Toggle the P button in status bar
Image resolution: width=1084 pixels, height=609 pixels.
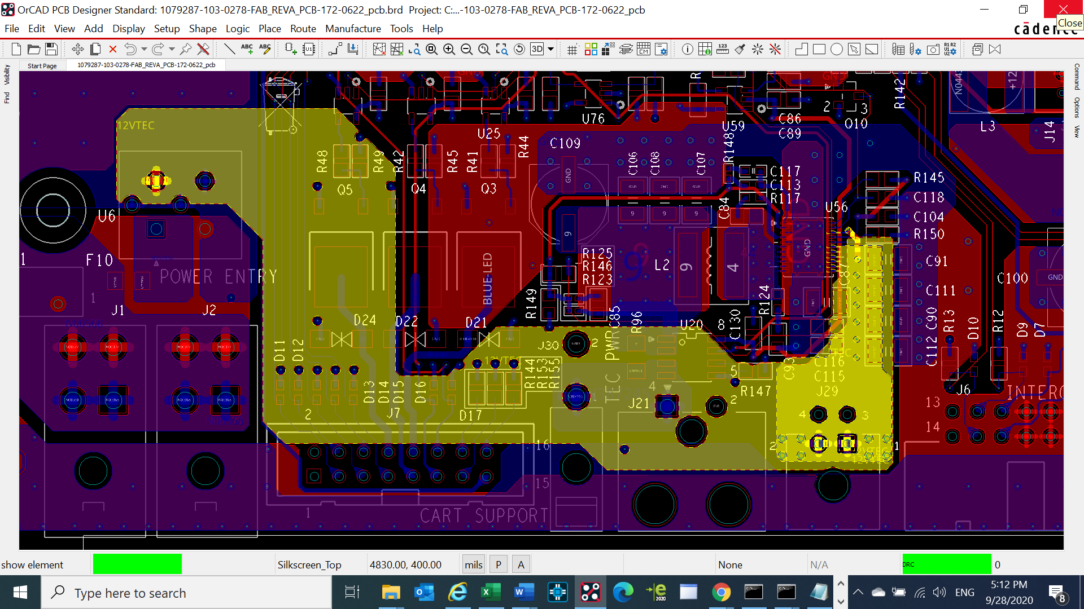point(498,564)
